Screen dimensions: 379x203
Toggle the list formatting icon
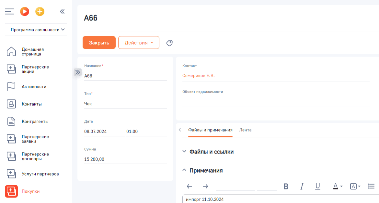coord(371,187)
